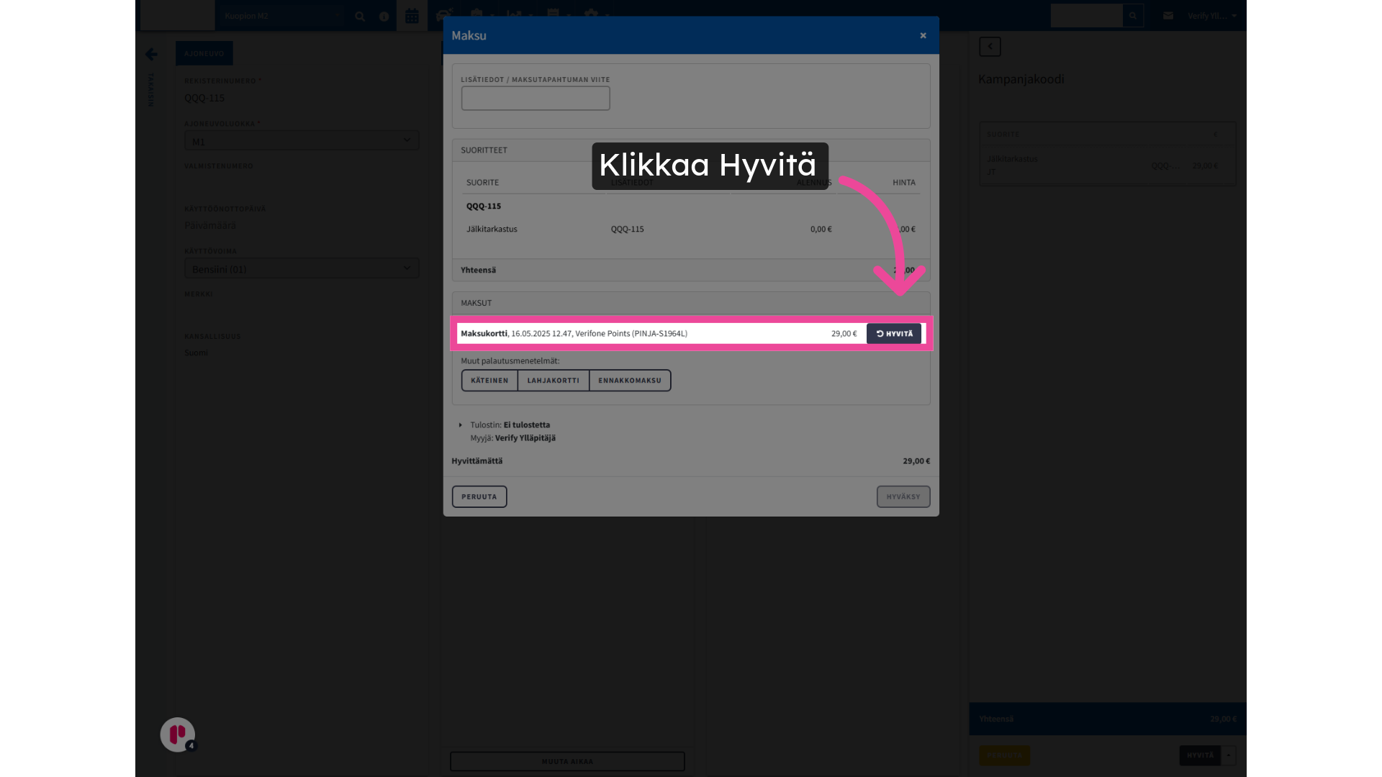Screen dimensions: 1382x777
Task: Click Jälkitarkastus in the Suoritteet table
Action: click(492, 230)
